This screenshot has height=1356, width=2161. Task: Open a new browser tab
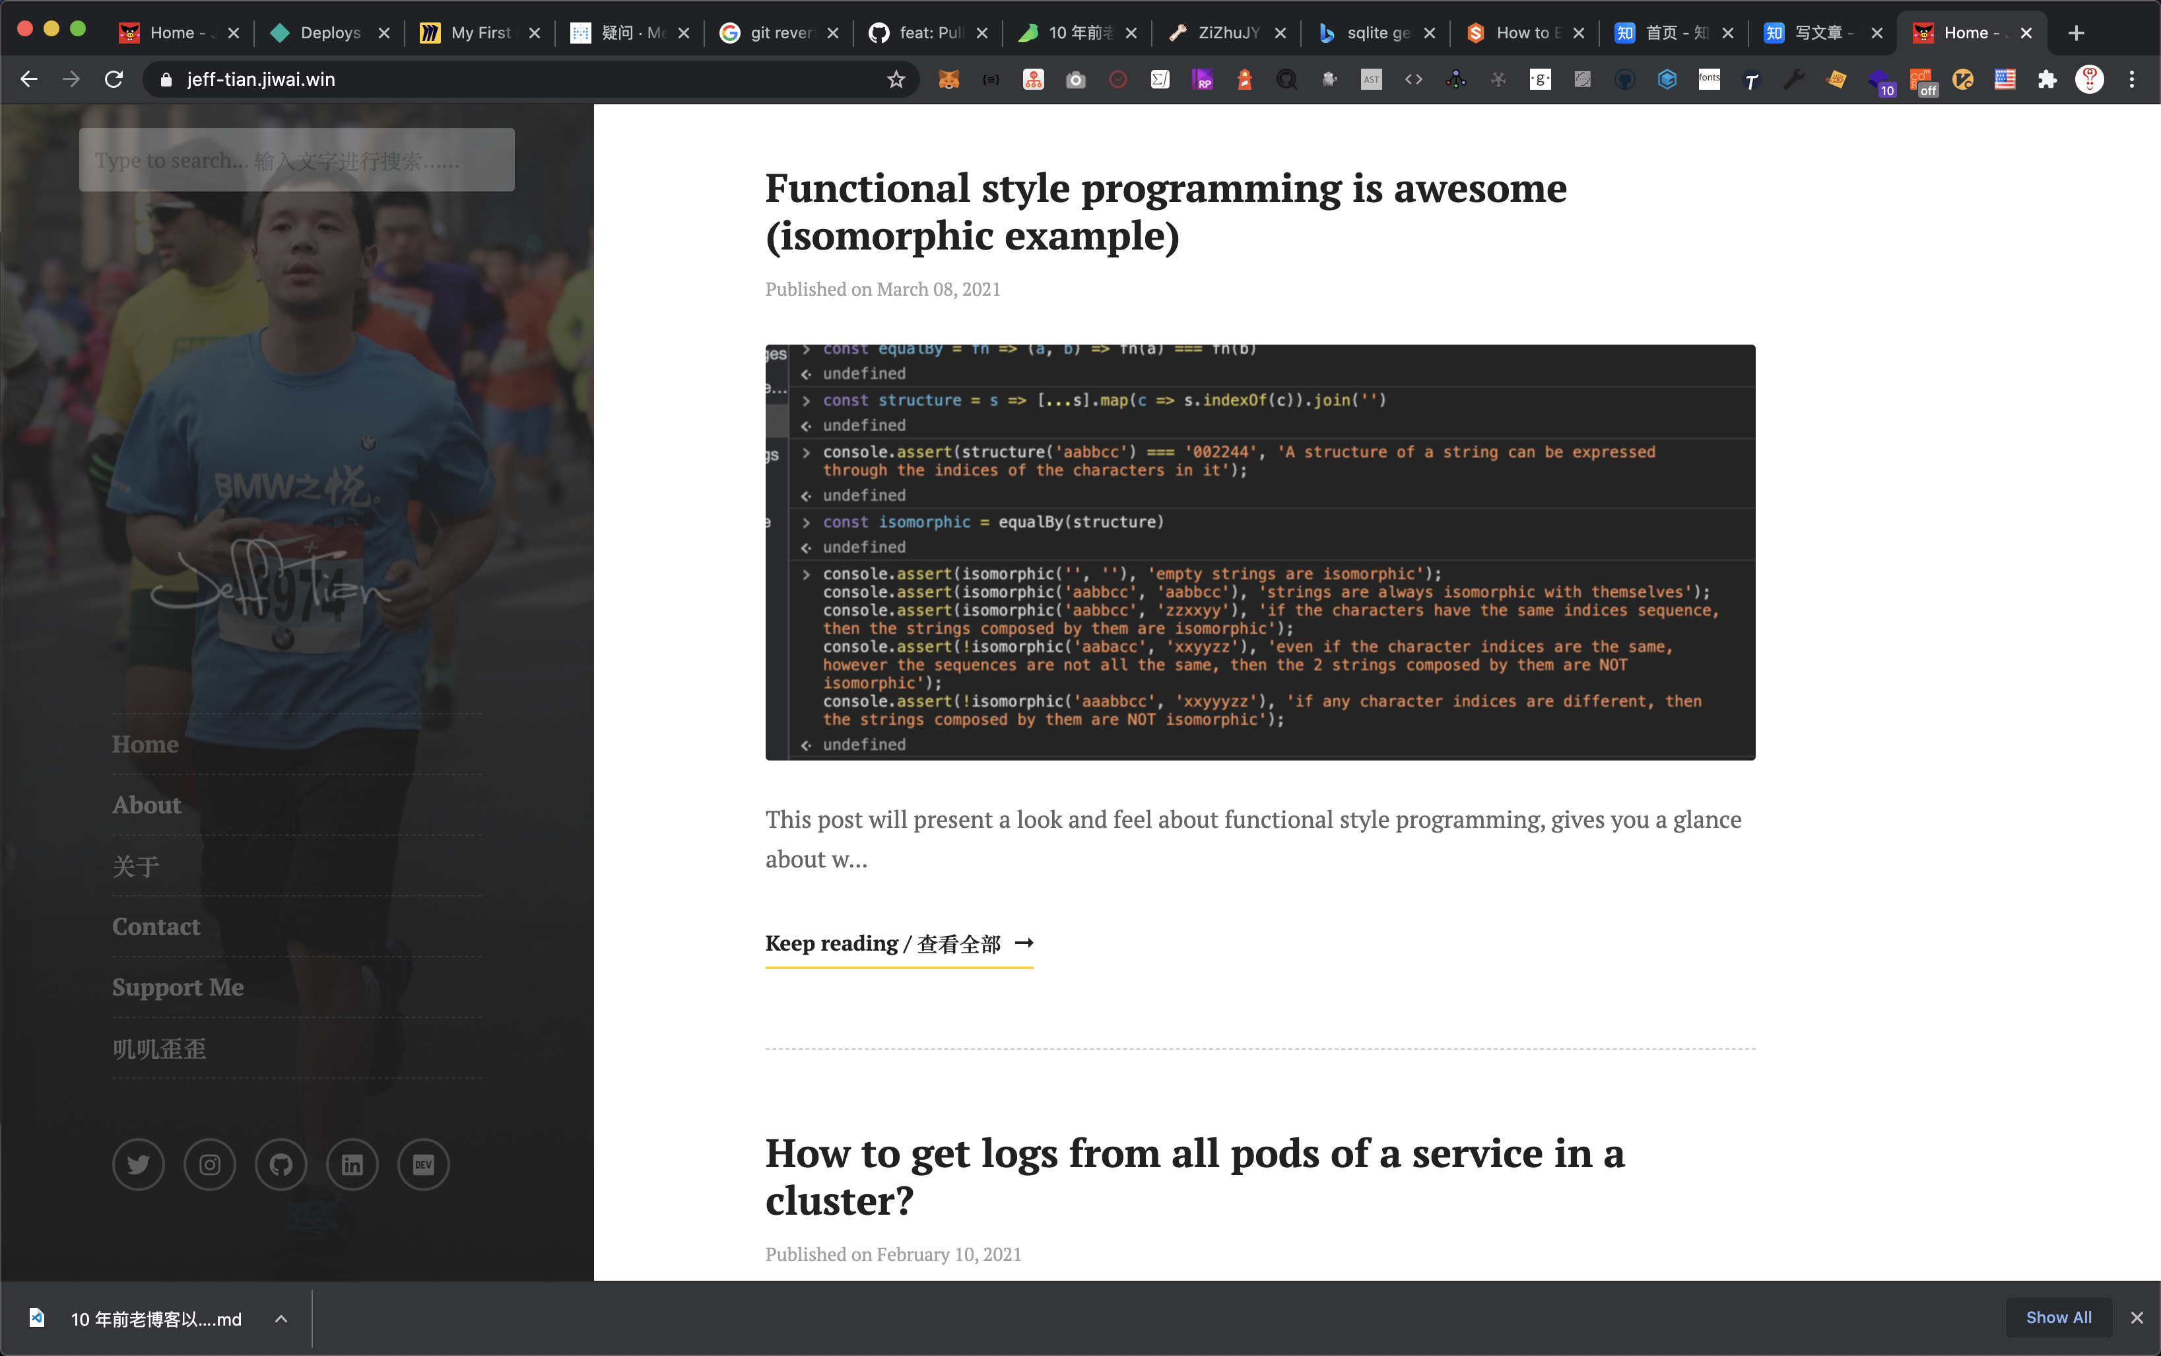2077,33
